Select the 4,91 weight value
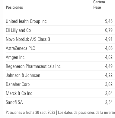The height and width of the screenshot is (118, 115). [109, 39]
